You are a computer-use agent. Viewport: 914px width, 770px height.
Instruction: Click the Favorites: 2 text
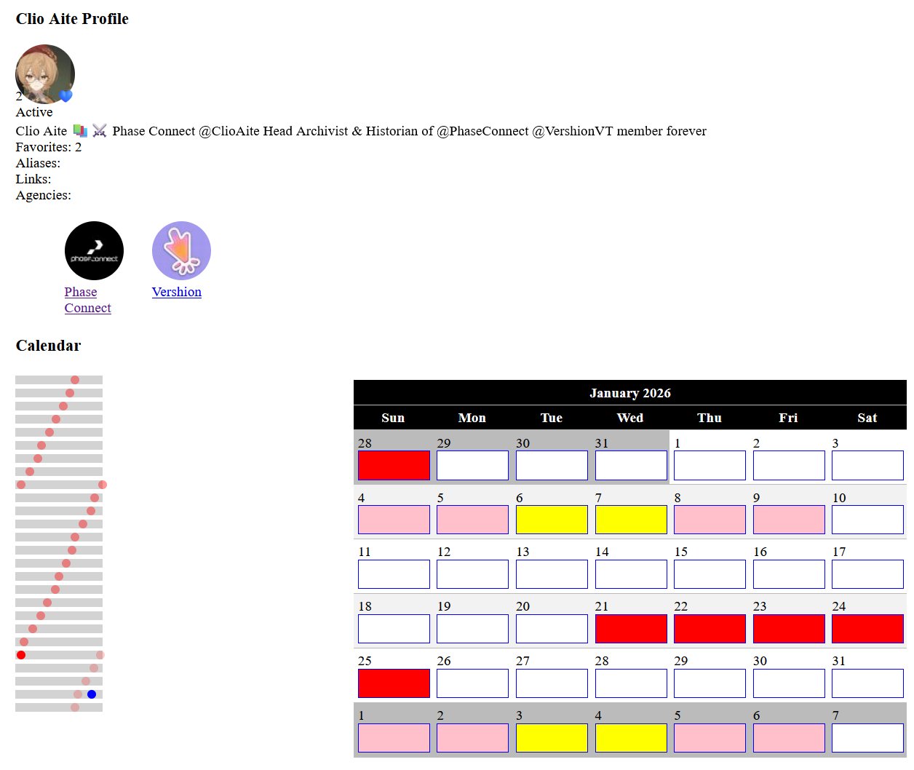point(49,147)
